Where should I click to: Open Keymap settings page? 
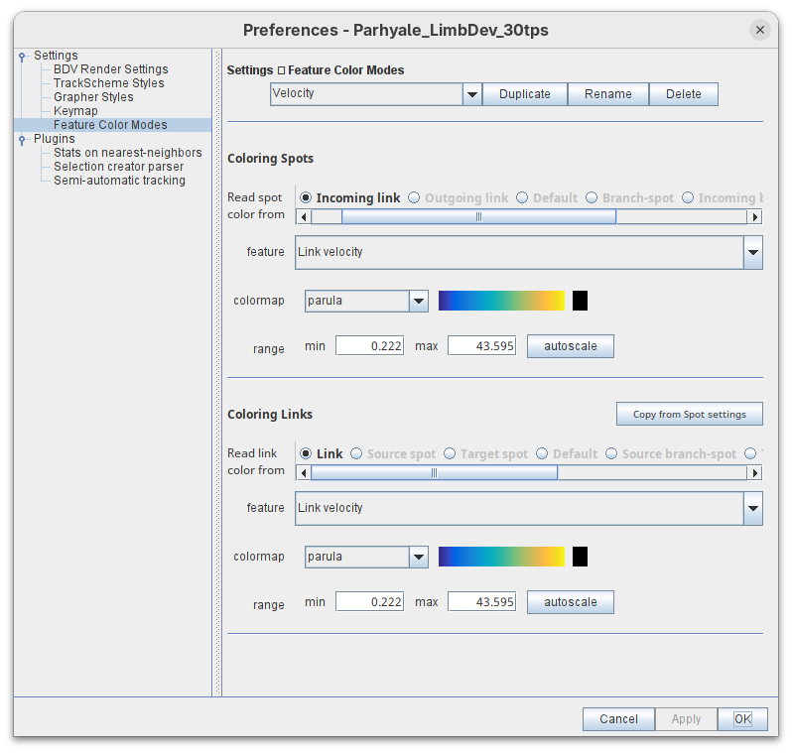(75, 111)
